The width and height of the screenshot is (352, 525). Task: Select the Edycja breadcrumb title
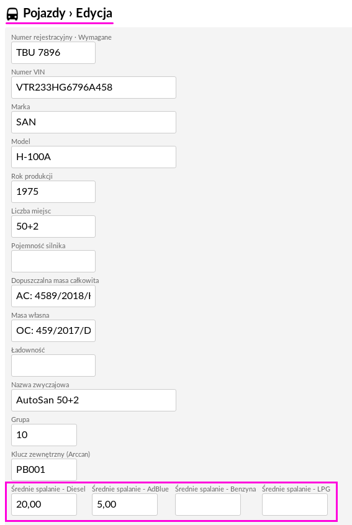(x=94, y=14)
